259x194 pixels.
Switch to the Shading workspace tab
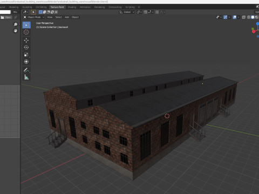point(72,7)
